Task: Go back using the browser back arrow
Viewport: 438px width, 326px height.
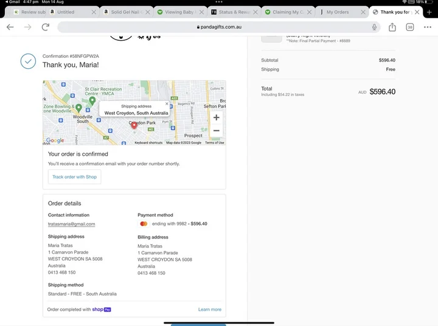Action: [x=10, y=27]
